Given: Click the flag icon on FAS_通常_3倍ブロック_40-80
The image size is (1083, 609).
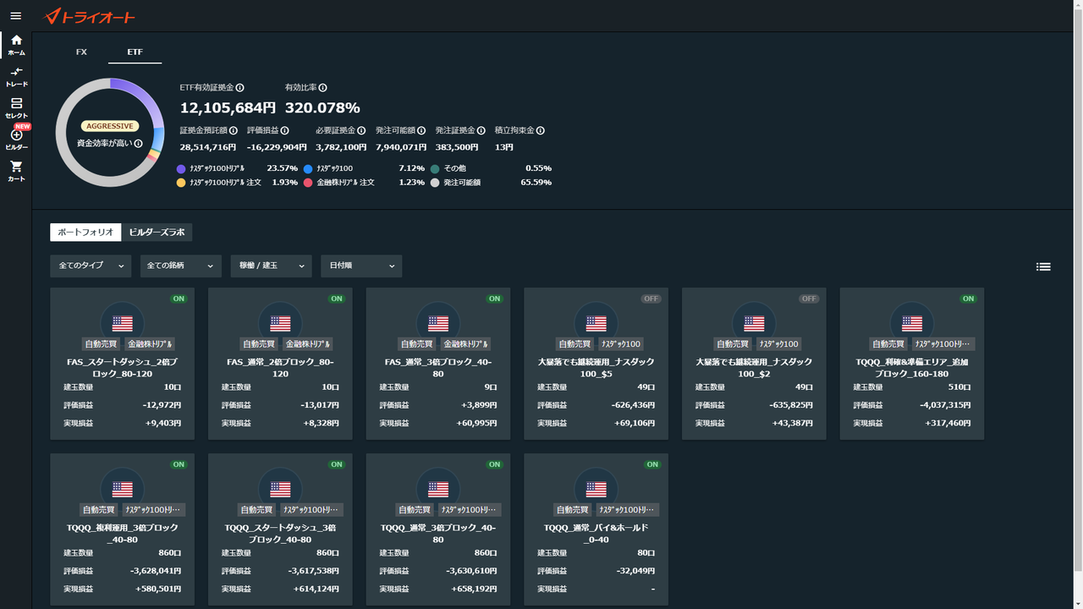Looking at the screenshot, I should click(x=438, y=323).
